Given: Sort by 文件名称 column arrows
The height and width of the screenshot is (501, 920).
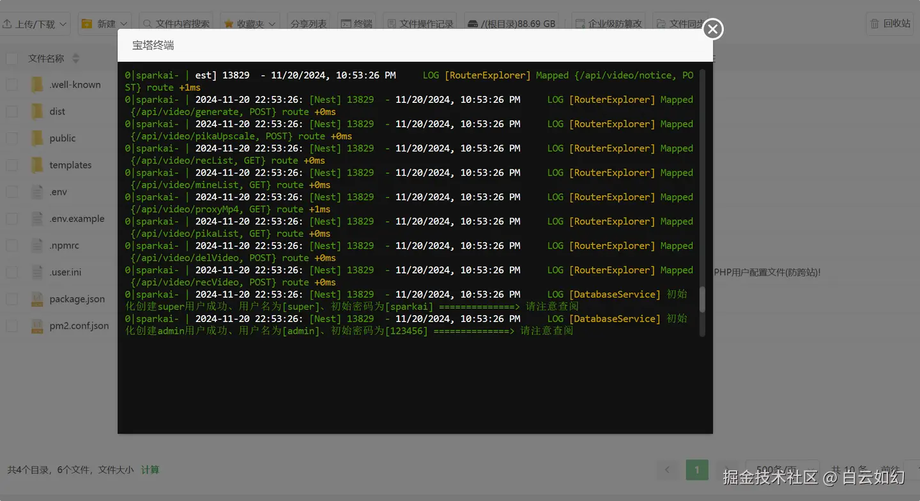Looking at the screenshot, I should point(75,59).
